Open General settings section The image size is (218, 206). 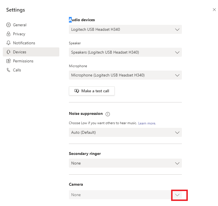pyautogui.click(x=31, y=25)
